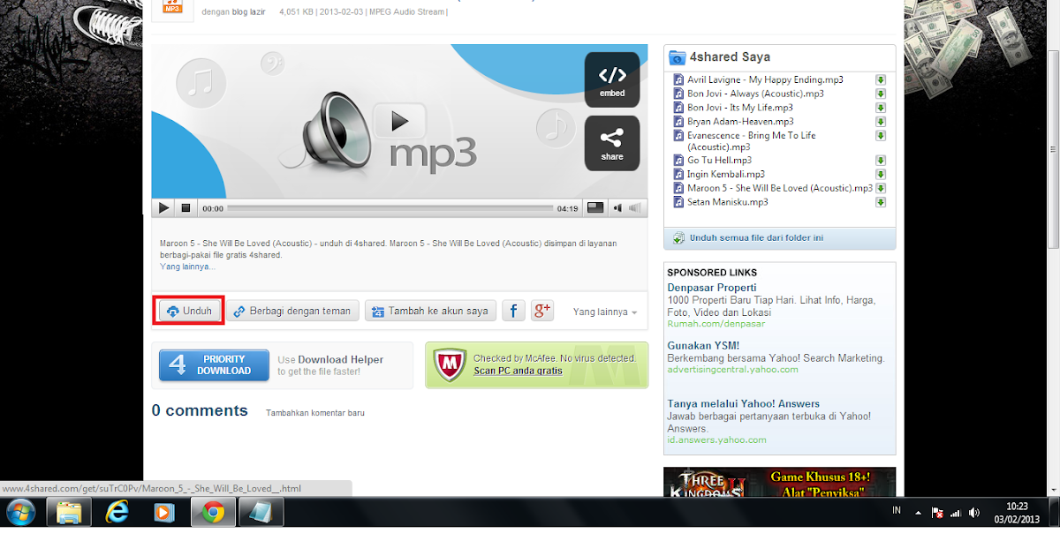Click the Priority Download button
Screen dimensions: 1060x556
point(214,365)
